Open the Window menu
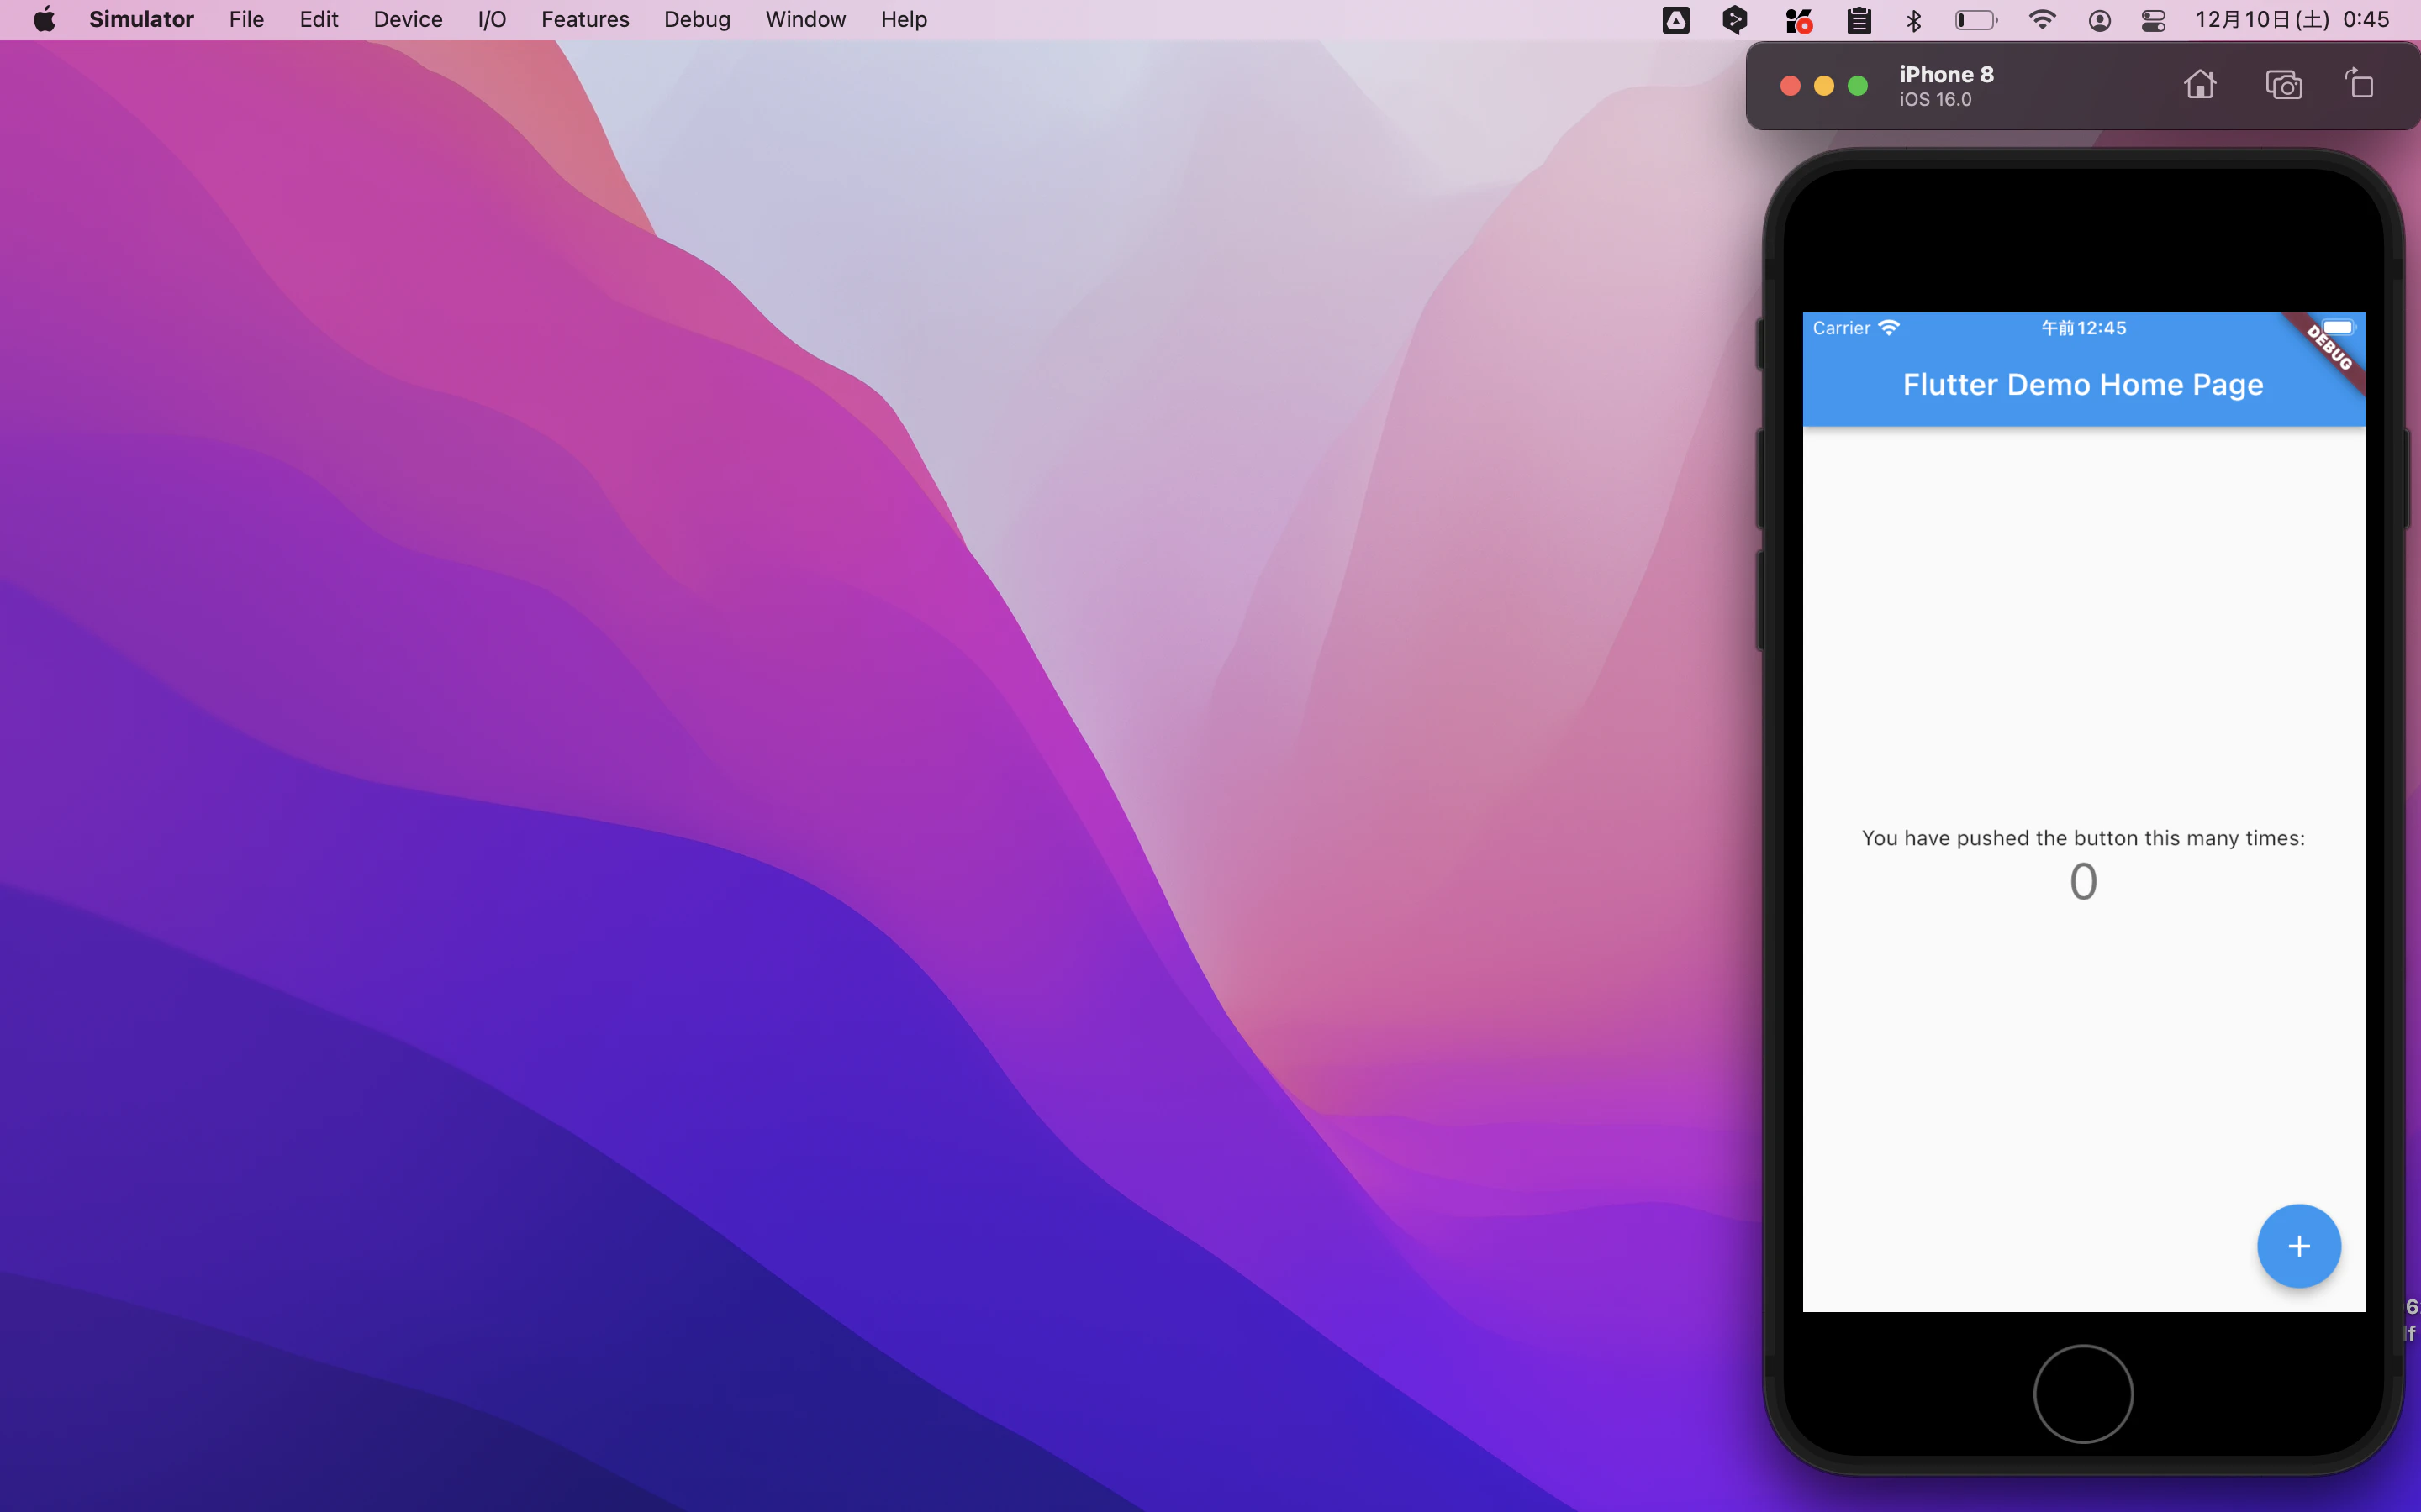The width and height of the screenshot is (2421, 1512). click(x=805, y=19)
